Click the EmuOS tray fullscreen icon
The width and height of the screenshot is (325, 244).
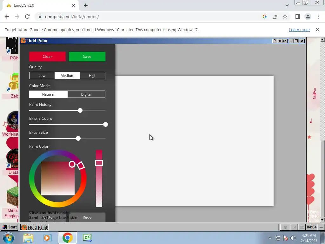point(302,227)
